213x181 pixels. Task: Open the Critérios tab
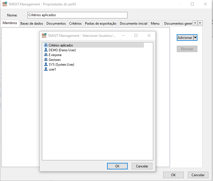click(75, 24)
